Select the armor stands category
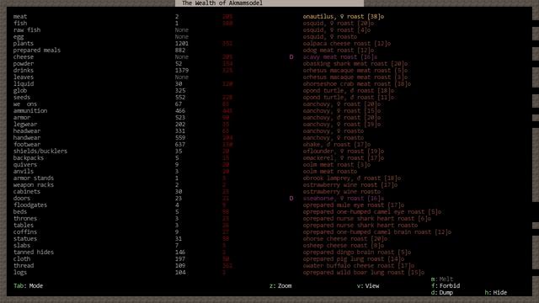The height and width of the screenshot is (303, 539). (34, 178)
